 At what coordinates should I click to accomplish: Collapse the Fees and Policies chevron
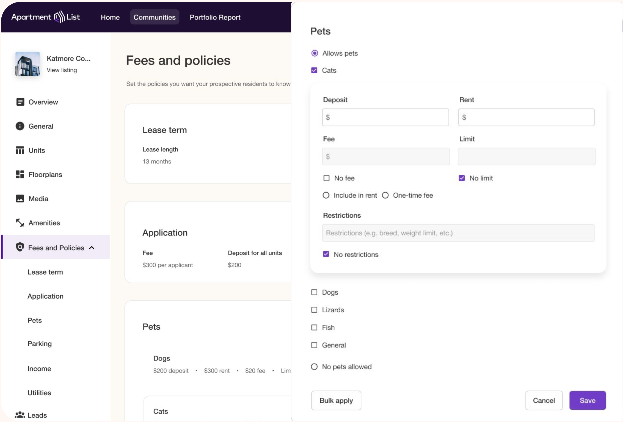(92, 248)
